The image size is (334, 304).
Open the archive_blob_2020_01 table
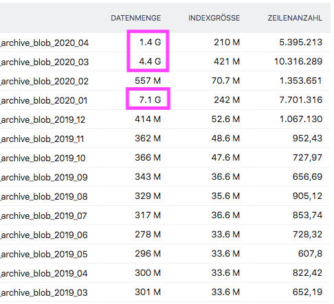point(44,100)
